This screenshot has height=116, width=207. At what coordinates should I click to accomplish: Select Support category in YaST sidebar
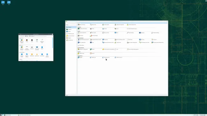coord(71,38)
